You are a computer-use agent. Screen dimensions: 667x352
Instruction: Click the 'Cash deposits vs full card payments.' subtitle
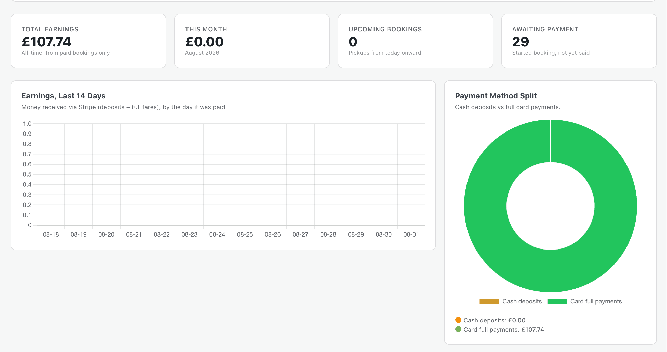pos(508,107)
